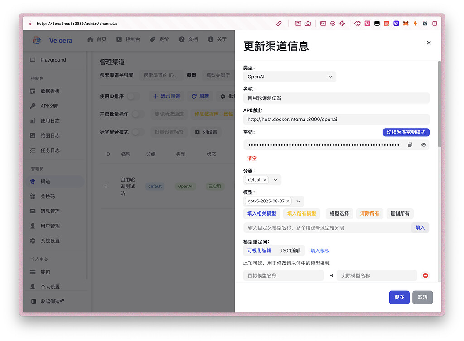This screenshot has width=464, height=341.
Task: Click 填入 beside custom model input
Action: click(420, 228)
